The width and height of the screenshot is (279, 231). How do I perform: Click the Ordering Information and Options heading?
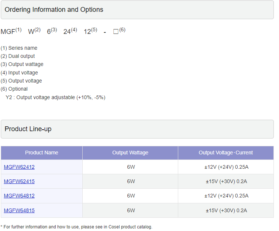[54, 10]
